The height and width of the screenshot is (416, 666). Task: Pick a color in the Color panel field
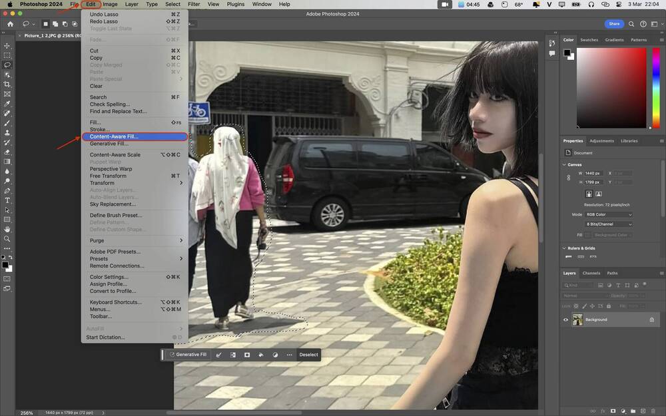611,88
